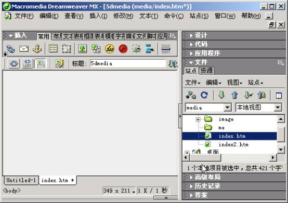Insert an Image using the tree icon
The image size is (288, 203).
point(83,49)
